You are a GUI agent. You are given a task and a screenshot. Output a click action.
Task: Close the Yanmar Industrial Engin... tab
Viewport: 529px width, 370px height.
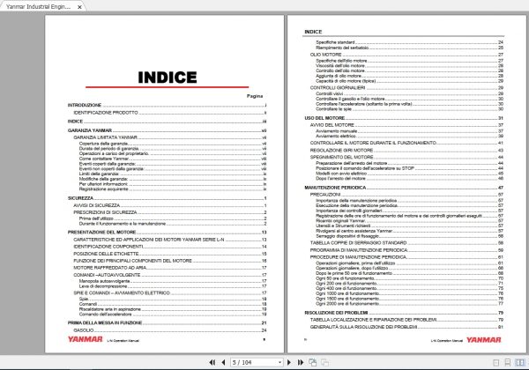(79, 7)
